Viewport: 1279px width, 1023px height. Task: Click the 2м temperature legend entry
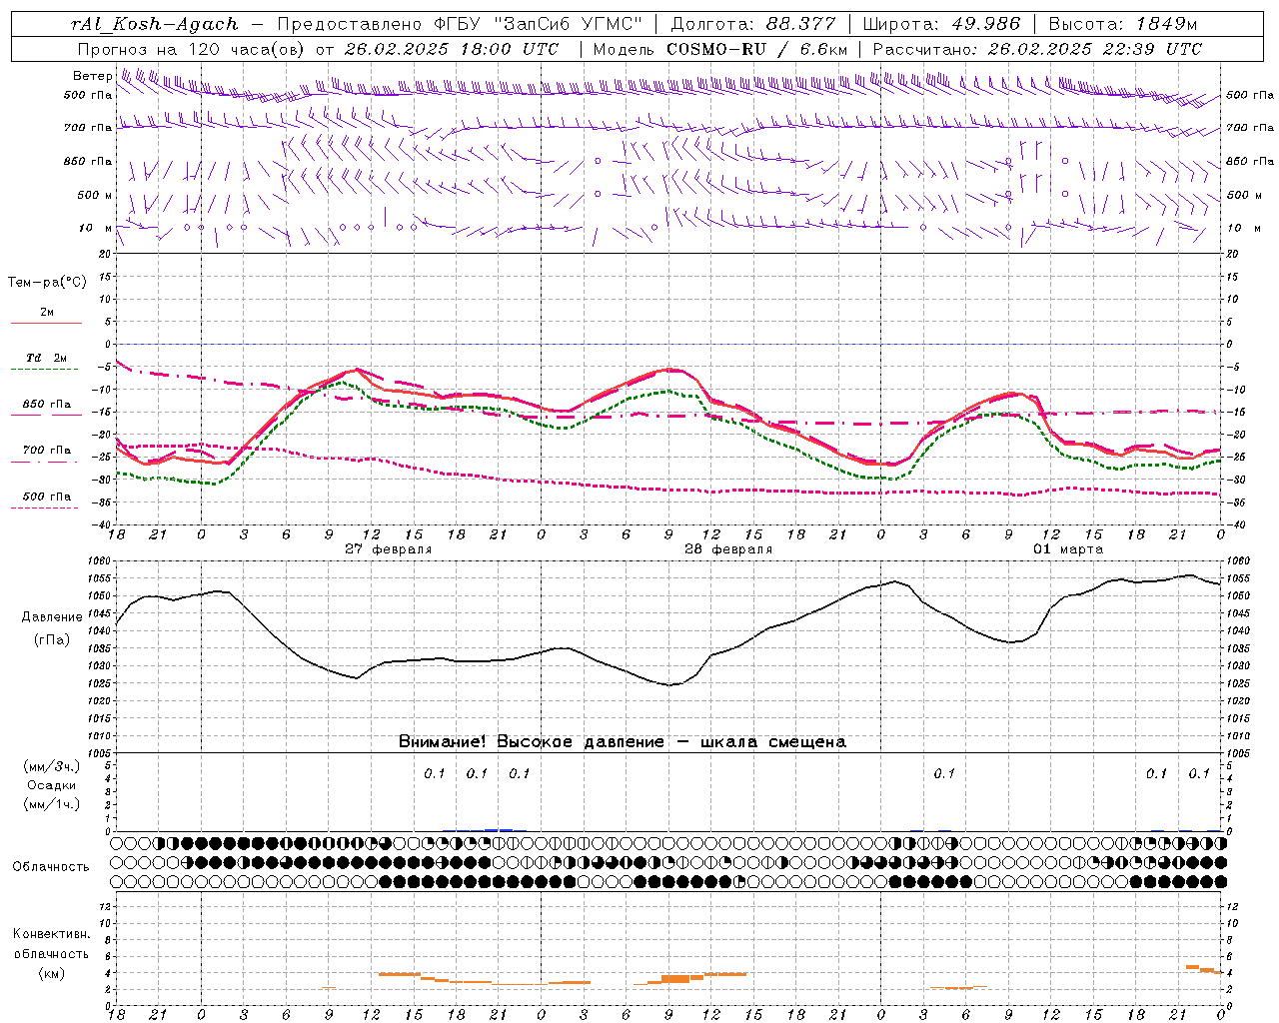pos(46,313)
